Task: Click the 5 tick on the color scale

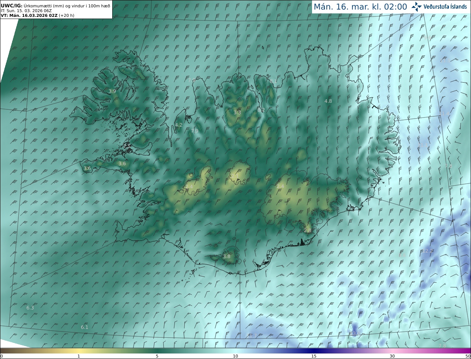Action: click(x=157, y=356)
